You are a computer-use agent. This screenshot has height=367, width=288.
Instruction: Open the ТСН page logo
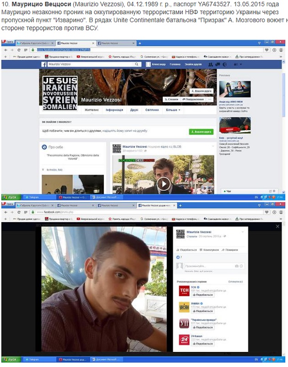[x=184, y=292]
